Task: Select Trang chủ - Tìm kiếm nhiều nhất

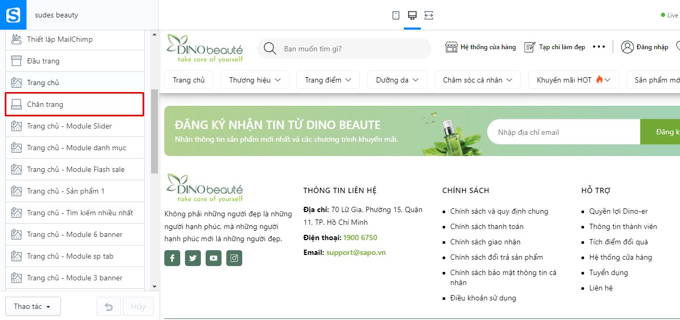Action: point(75,213)
